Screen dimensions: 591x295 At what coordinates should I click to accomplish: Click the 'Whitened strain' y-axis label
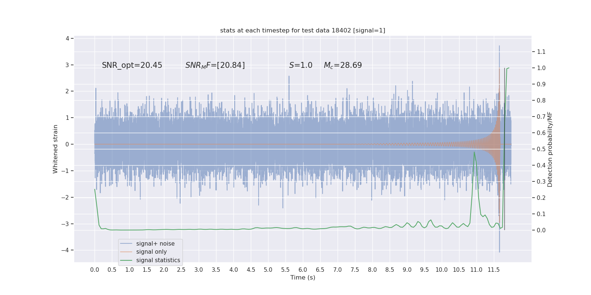[x=55, y=149]
